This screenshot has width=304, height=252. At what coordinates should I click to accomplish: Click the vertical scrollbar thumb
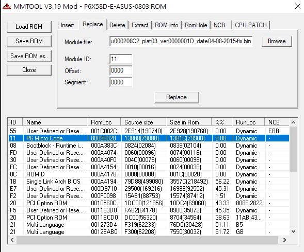[x=293, y=149]
